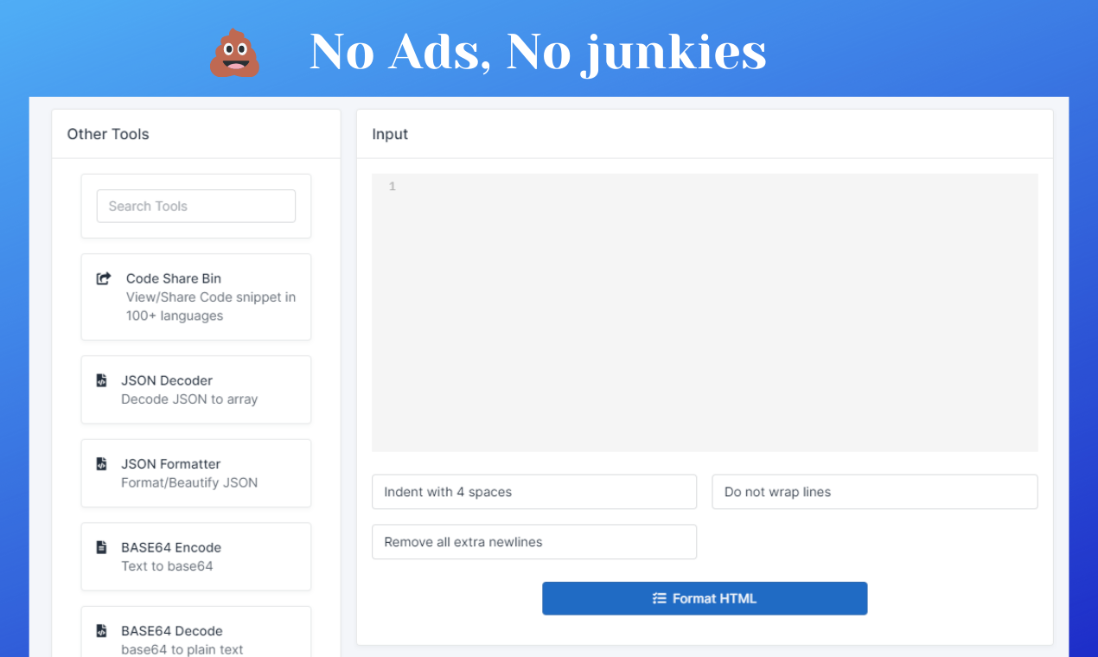Screen dimensions: 1098x657
Task: Click the JSON Formatter file icon
Action: tap(101, 464)
